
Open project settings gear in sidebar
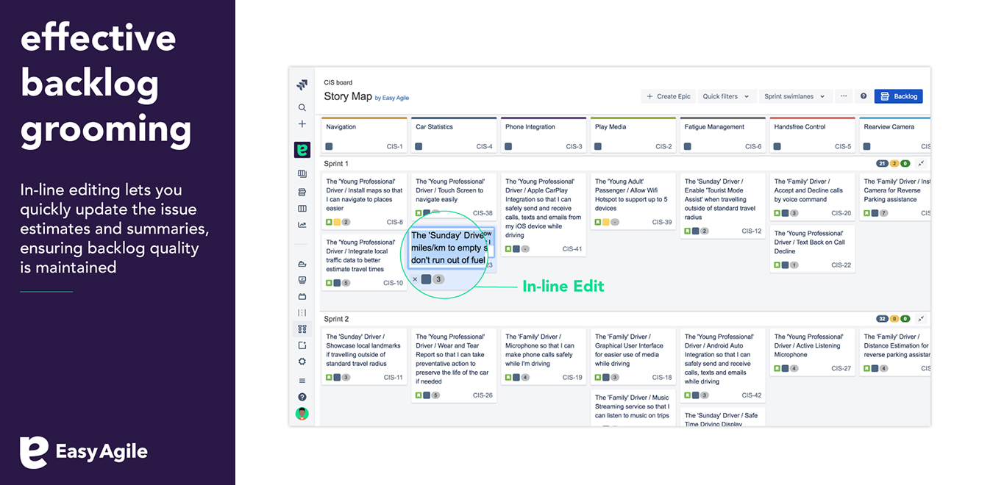click(x=302, y=362)
